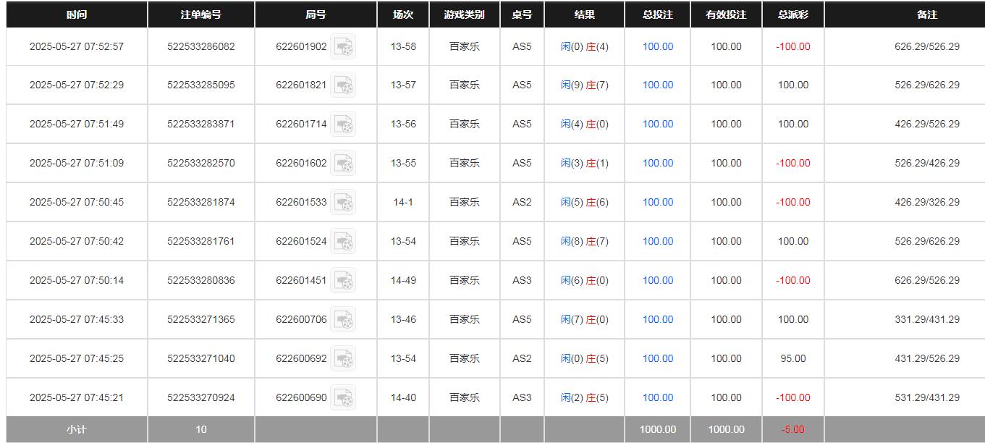
Task: Click the 总派彩 column header
Action: (792, 14)
